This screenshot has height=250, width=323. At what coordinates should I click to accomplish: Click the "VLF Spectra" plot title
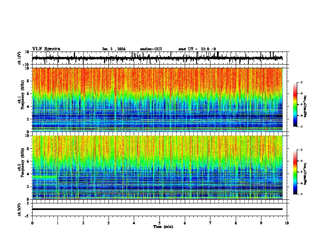coord(46,49)
